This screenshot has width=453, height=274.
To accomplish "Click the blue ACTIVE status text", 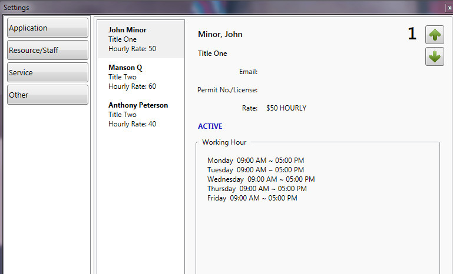I will 210,126.
